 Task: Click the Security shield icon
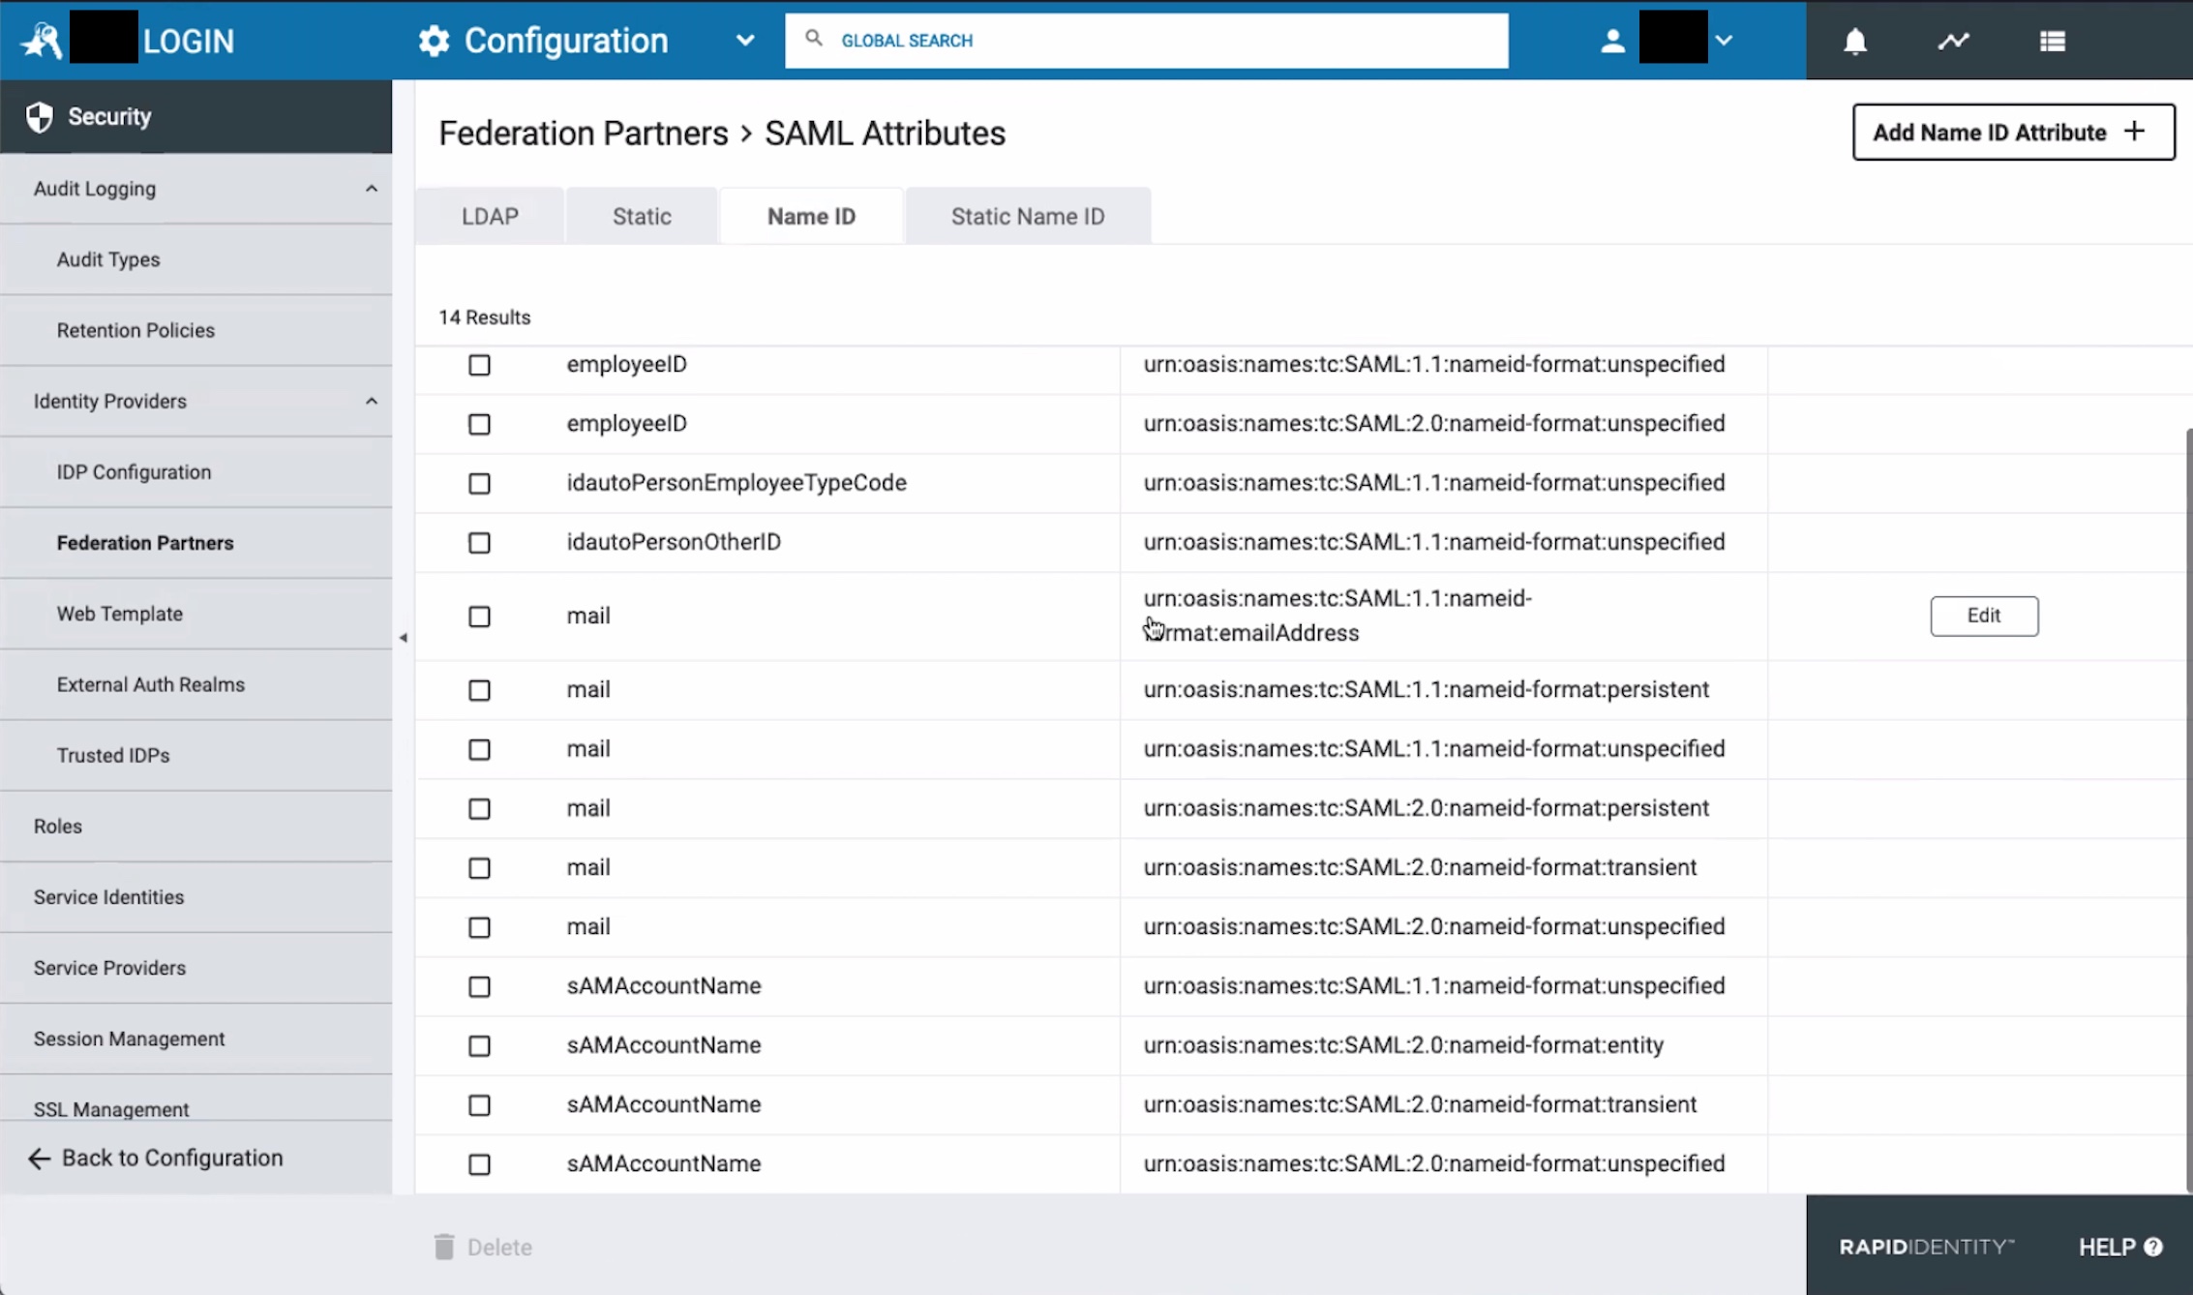click(x=40, y=116)
